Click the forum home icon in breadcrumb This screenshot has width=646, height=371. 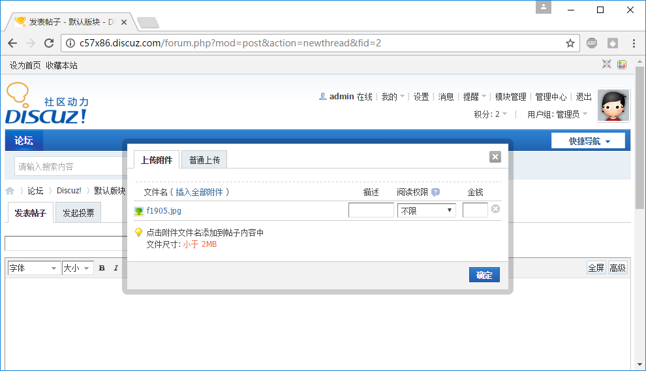(x=10, y=191)
